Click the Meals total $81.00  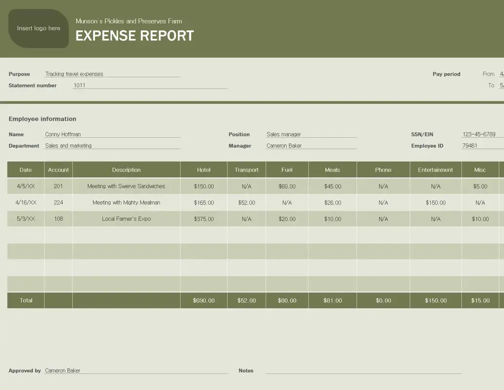pos(332,300)
